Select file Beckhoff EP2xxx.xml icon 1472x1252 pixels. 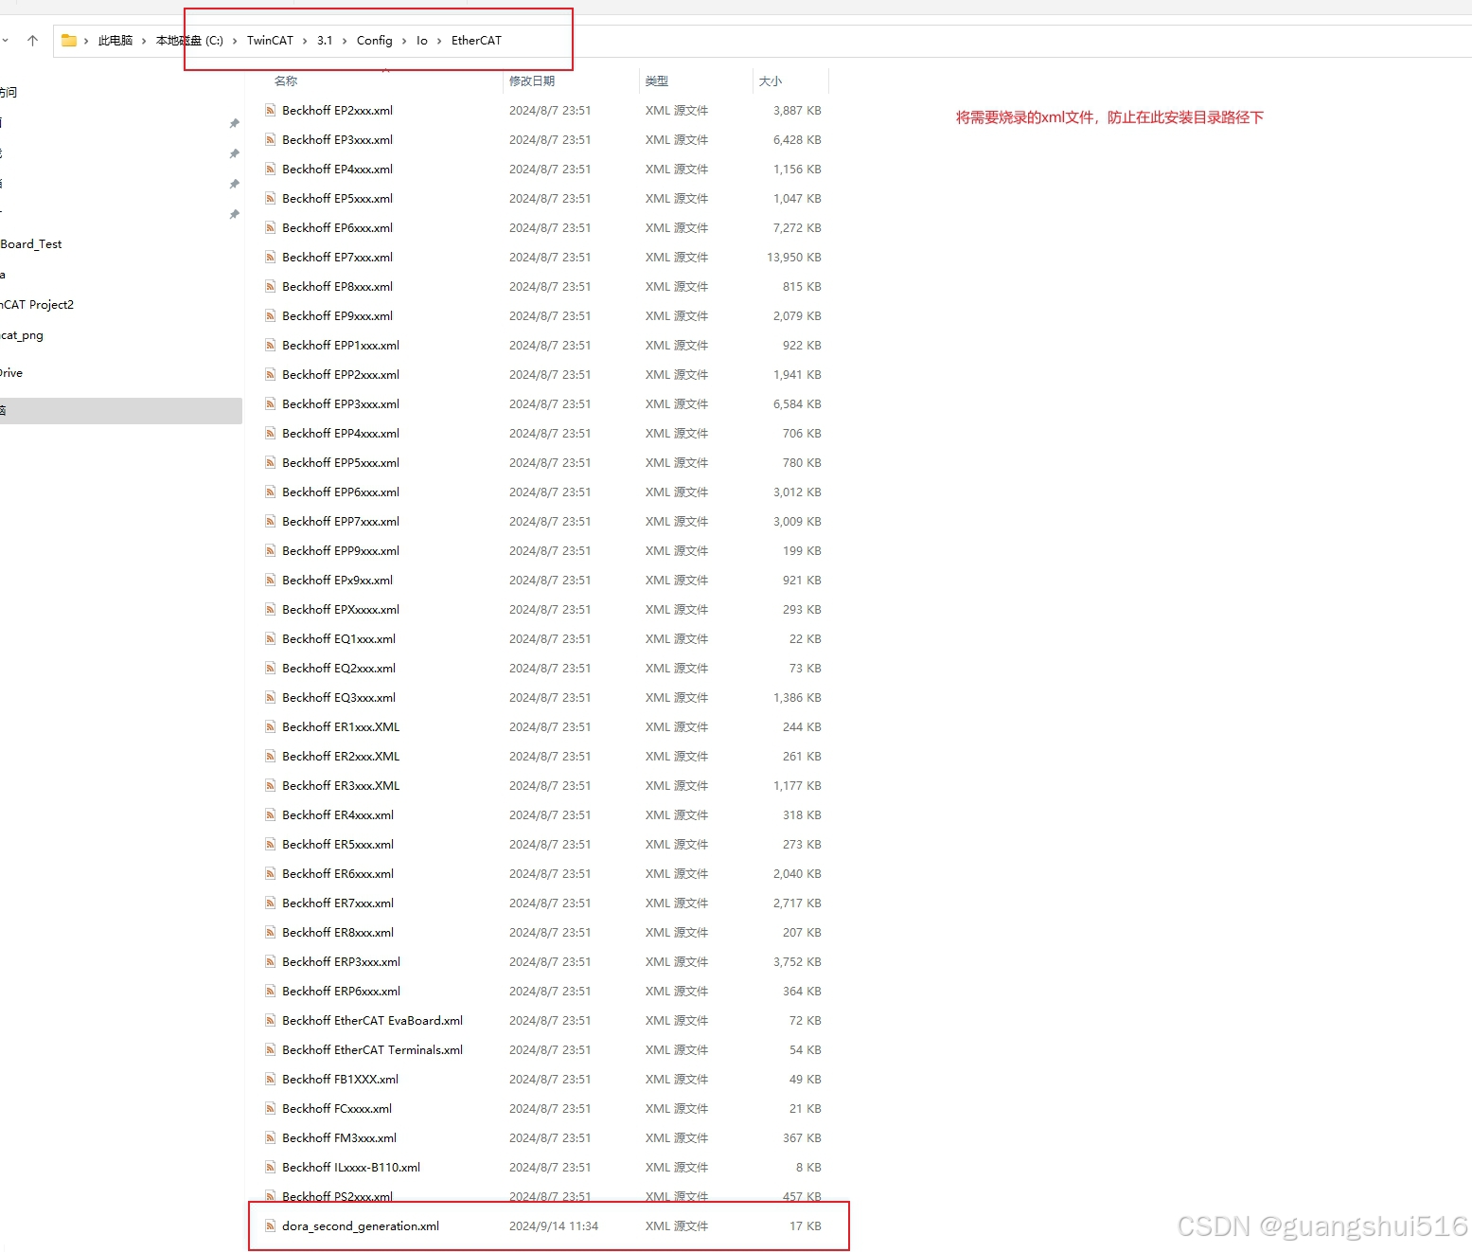pyautogui.click(x=271, y=111)
